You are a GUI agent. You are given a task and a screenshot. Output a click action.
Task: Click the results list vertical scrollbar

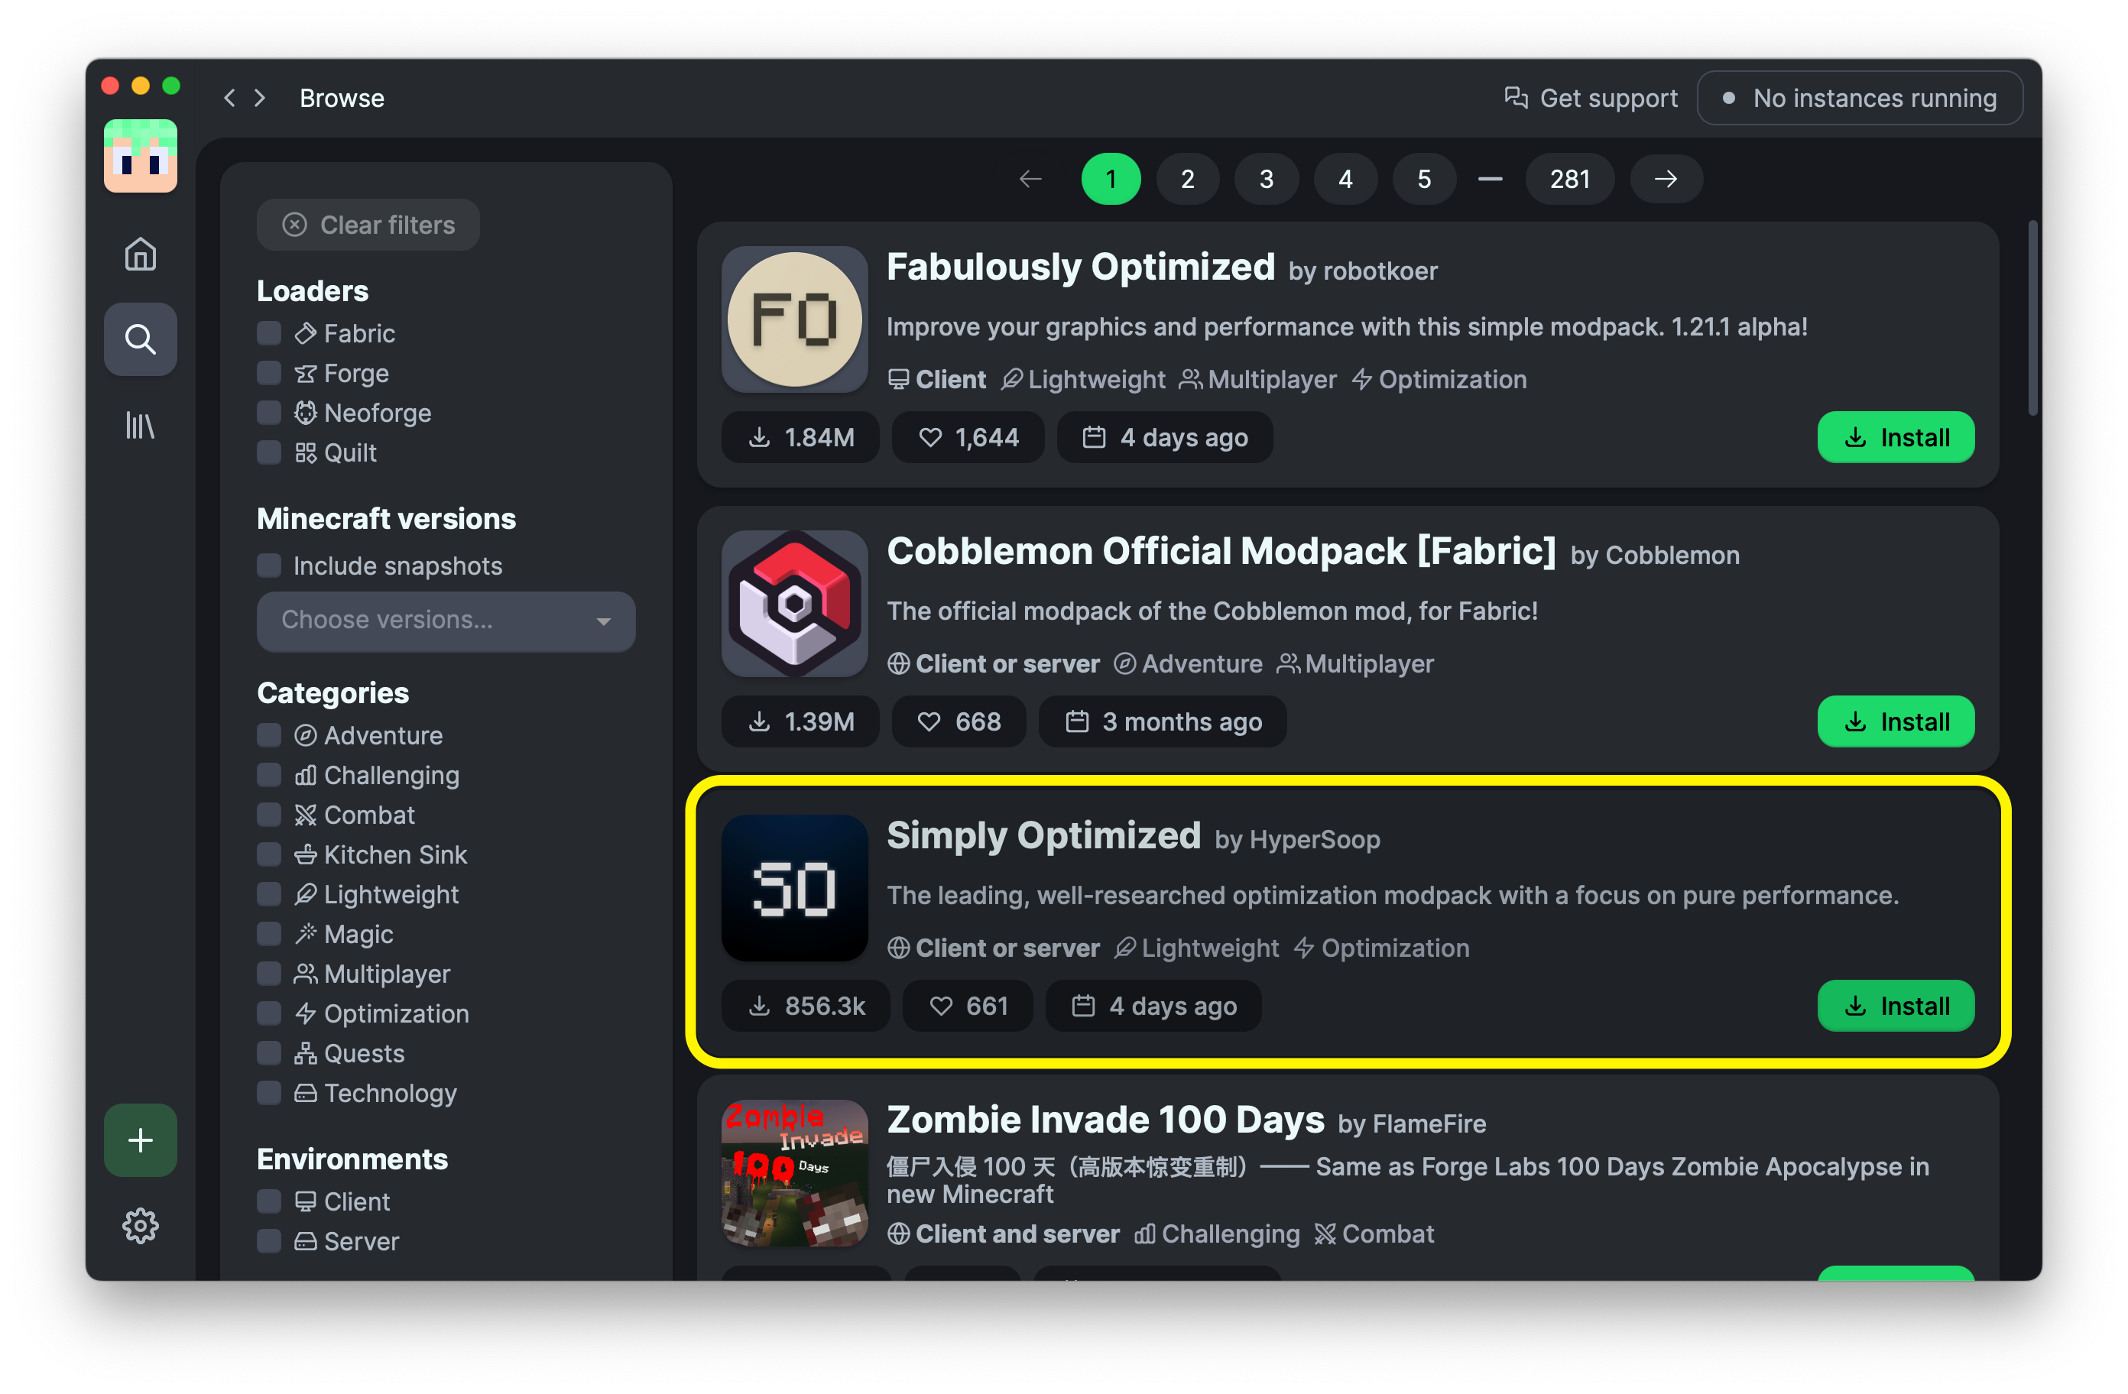pyautogui.click(x=2033, y=319)
